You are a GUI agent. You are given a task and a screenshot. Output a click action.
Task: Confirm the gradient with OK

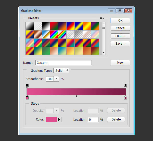coord(120,21)
